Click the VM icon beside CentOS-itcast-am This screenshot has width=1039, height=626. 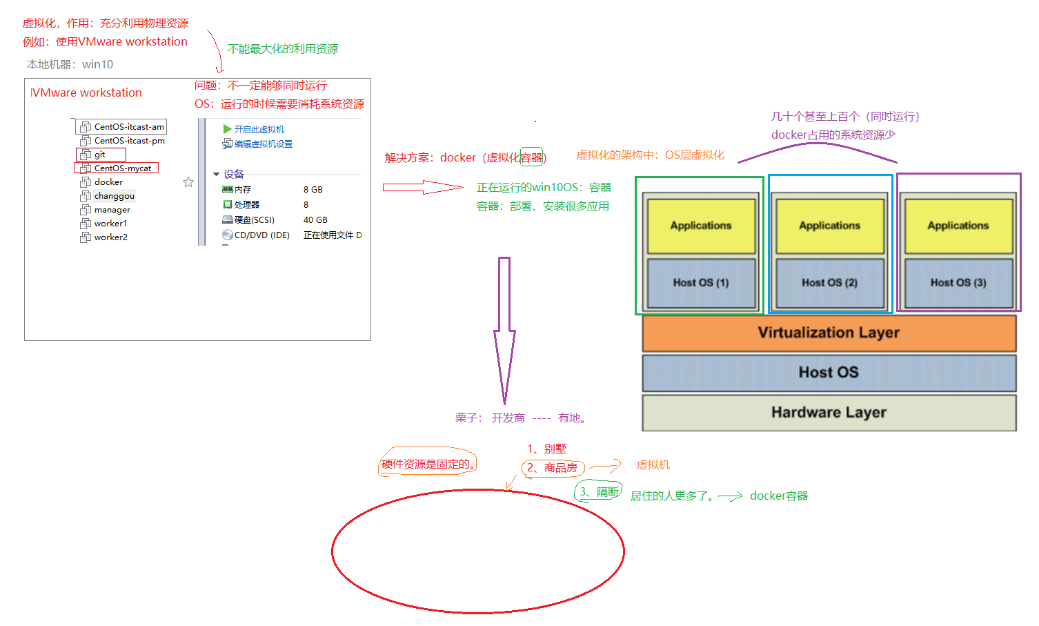point(86,127)
